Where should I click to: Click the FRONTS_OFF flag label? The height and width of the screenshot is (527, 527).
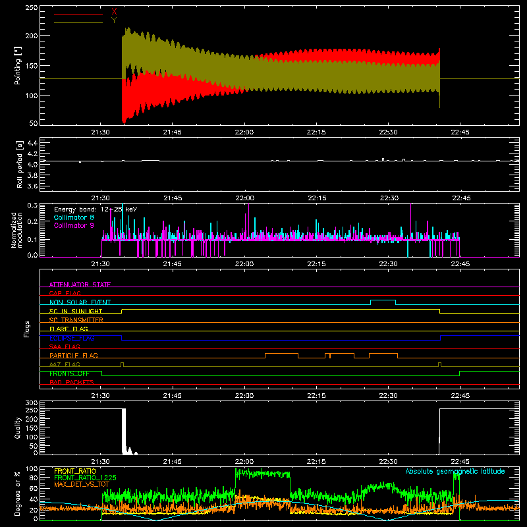69,374
